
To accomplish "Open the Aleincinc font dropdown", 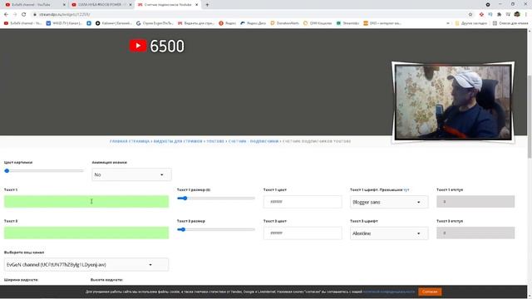I will 389,233.
